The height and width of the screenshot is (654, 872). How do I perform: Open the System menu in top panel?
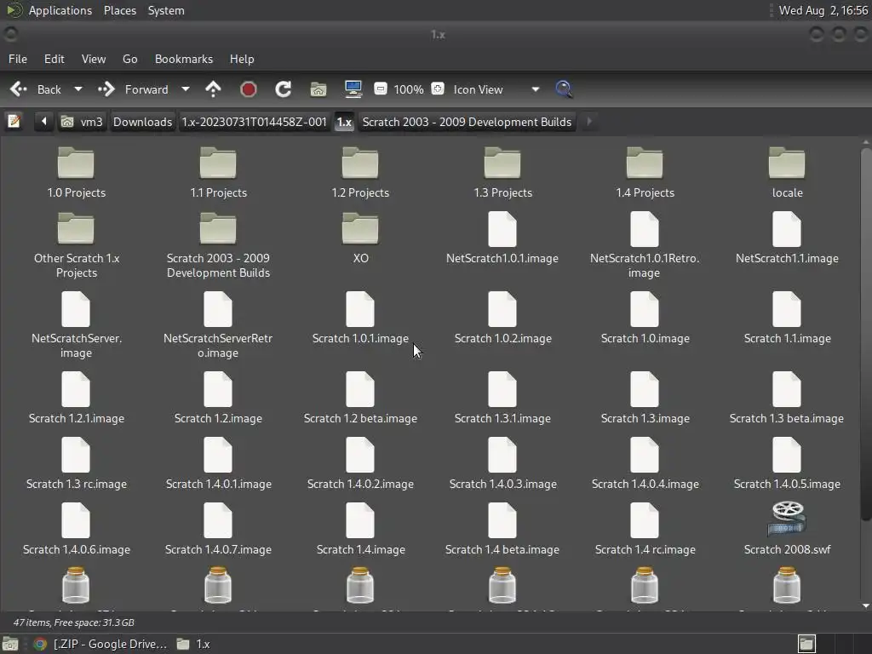pos(166,10)
